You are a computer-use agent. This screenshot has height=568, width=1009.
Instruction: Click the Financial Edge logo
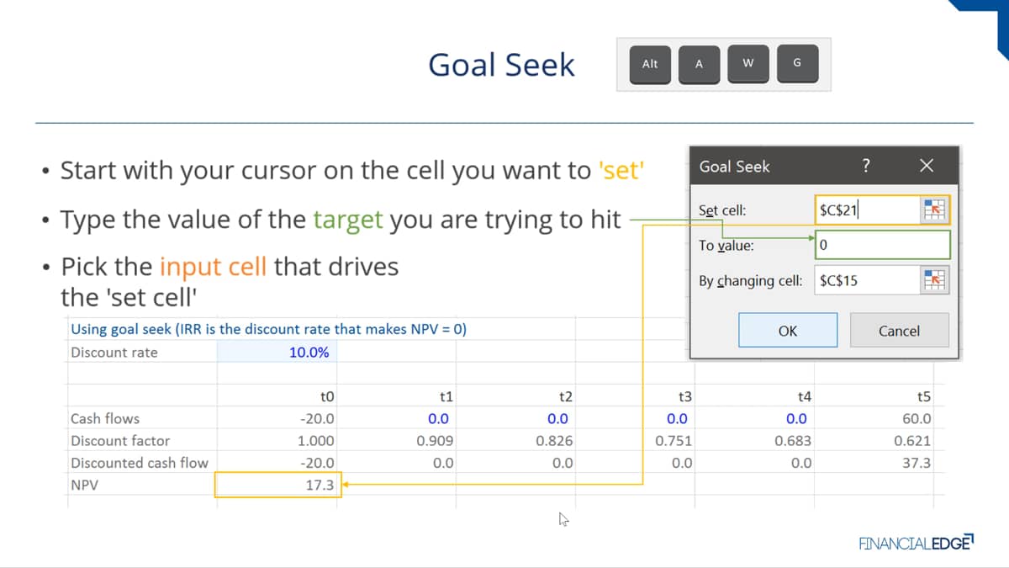pos(916,543)
